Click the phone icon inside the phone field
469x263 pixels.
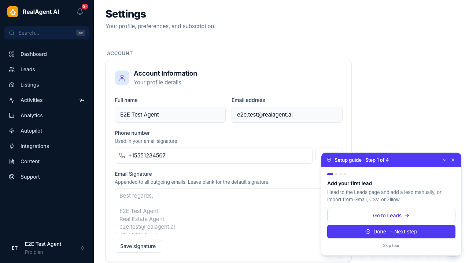[122, 156]
